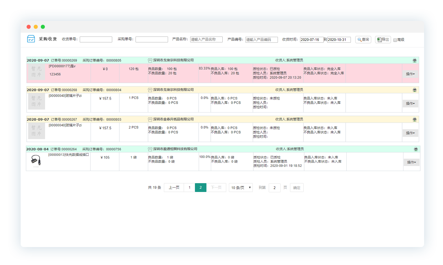443x265 pixels.
Task: Click supplier icon beside 深圳市金泰升纸品有限公司
Action: coord(150,119)
